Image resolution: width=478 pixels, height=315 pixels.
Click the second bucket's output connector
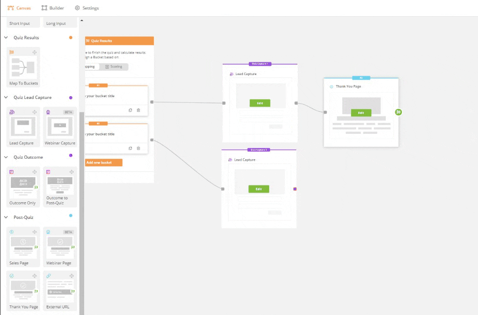click(x=152, y=140)
